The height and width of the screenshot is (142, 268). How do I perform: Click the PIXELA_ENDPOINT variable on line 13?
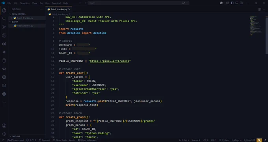71,61
